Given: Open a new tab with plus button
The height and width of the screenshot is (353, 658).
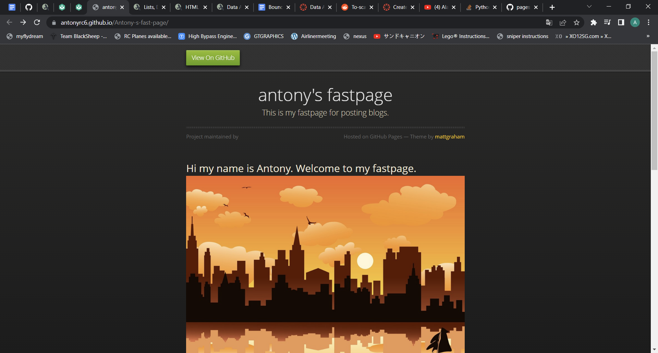Looking at the screenshot, I should tap(552, 7).
